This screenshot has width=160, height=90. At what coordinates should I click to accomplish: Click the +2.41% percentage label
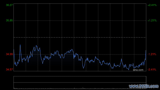152,5
